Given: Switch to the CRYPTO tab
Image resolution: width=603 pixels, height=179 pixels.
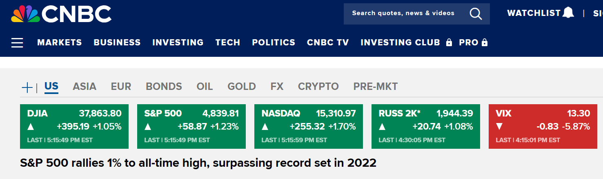Looking at the screenshot, I should coord(318,87).
